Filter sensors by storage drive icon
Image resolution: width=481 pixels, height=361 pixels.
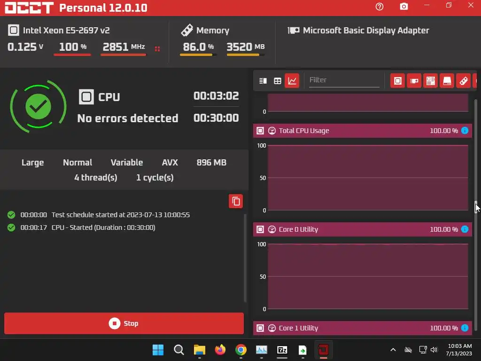click(447, 81)
